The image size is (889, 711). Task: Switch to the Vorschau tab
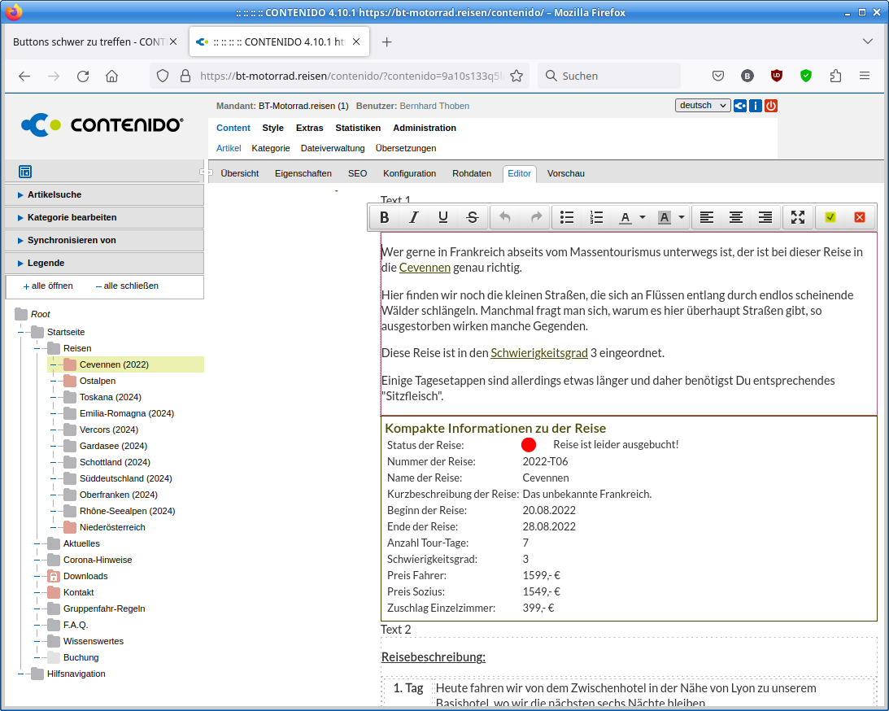(x=565, y=173)
